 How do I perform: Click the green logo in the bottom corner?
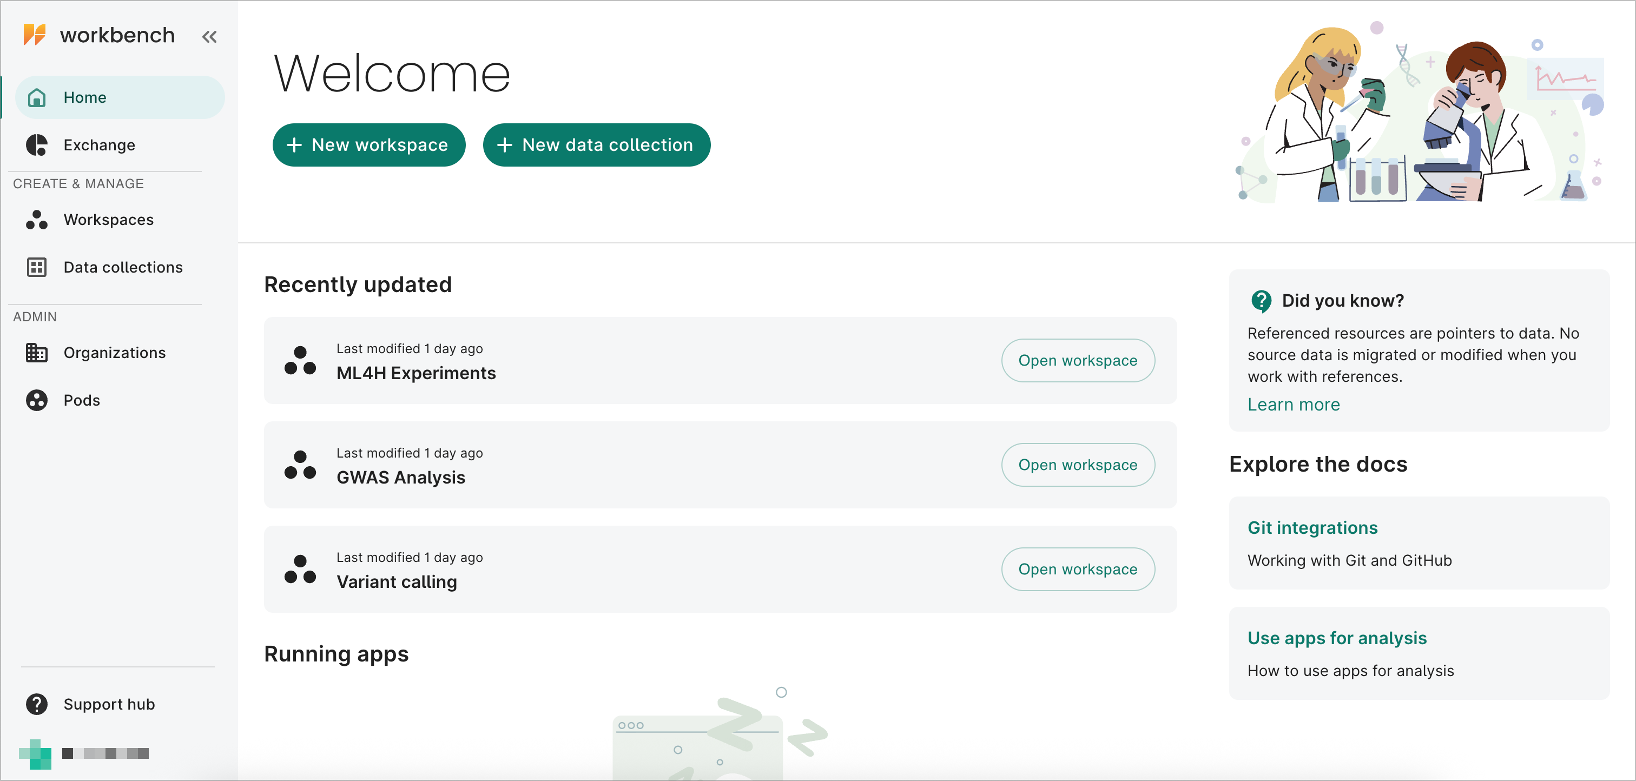pos(36,754)
